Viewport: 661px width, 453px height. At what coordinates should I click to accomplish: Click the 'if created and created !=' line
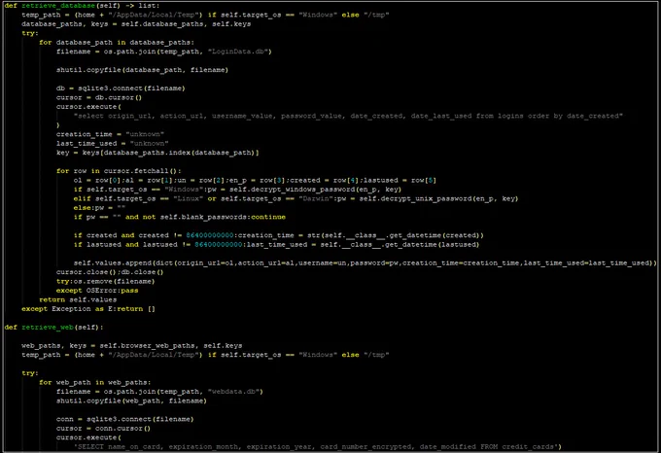(x=278, y=235)
